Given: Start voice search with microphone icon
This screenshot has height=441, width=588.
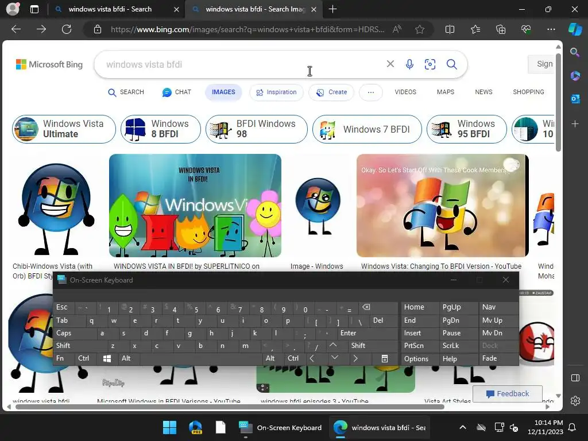Looking at the screenshot, I should click(409, 64).
